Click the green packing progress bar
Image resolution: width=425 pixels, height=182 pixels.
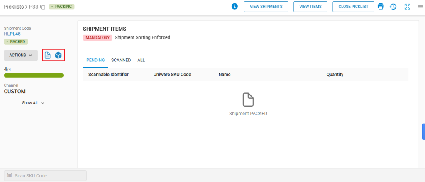pyautogui.click(x=34, y=75)
